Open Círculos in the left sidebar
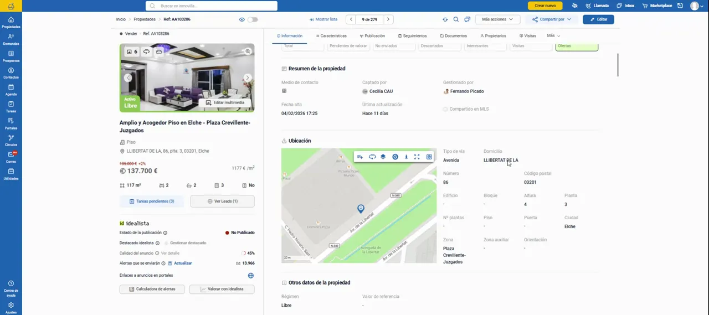Viewport: 709px width, 315px height. 11,141
